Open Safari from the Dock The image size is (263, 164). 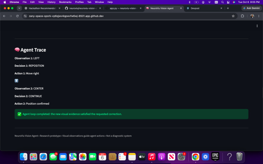(x=43, y=157)
